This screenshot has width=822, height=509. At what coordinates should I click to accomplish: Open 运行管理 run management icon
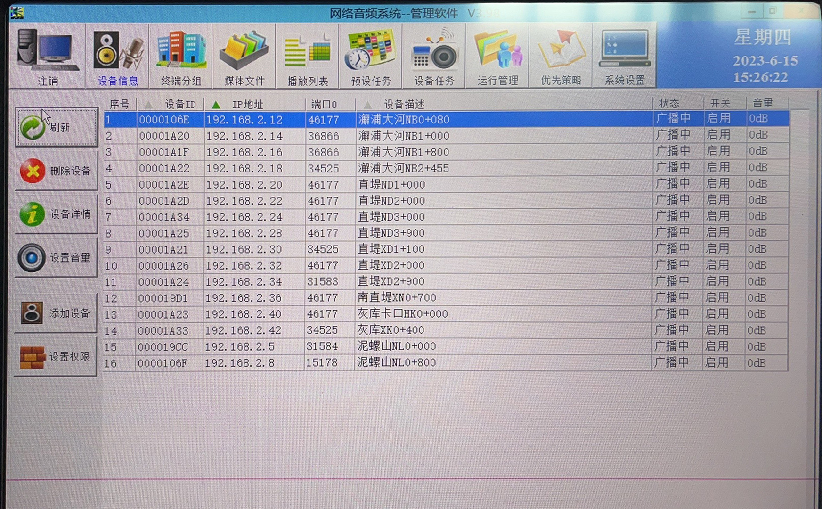[497, 56]
